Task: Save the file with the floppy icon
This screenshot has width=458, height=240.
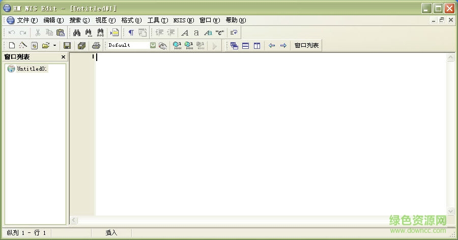Action: (67, 46)
